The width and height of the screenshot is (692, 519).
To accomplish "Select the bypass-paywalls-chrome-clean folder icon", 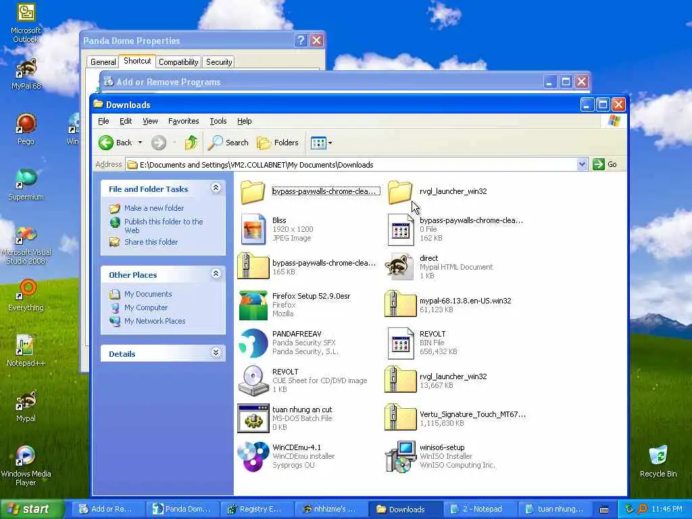I will (253, 192).
